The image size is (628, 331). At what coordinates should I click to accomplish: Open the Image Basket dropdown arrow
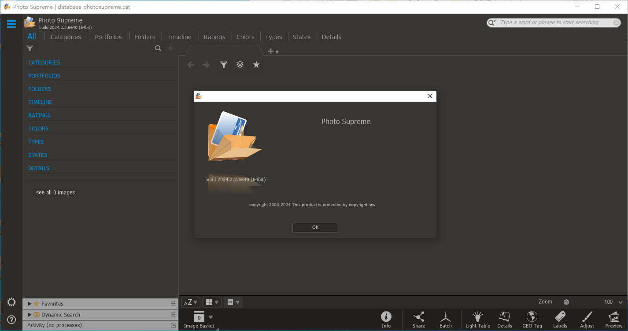211,317
